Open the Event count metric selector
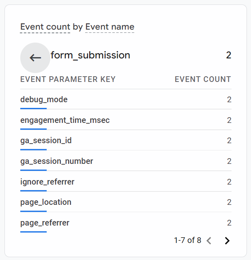The height and width of the screenshot is (260, 251). [x=45, y=27]
